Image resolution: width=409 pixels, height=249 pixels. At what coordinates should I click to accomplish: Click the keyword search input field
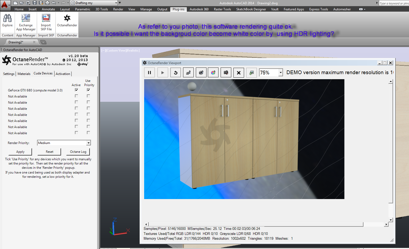pyautogui.click(x=394, y=3)
